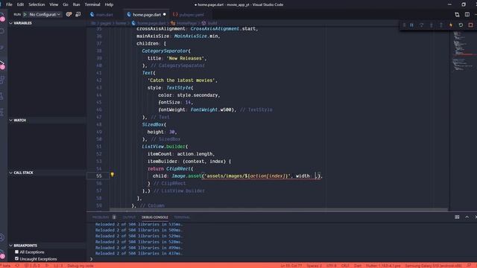477x268 pixels.
Task: Select the DEBUG CONSOLE panel tab
Action: [x=155, y=217]
